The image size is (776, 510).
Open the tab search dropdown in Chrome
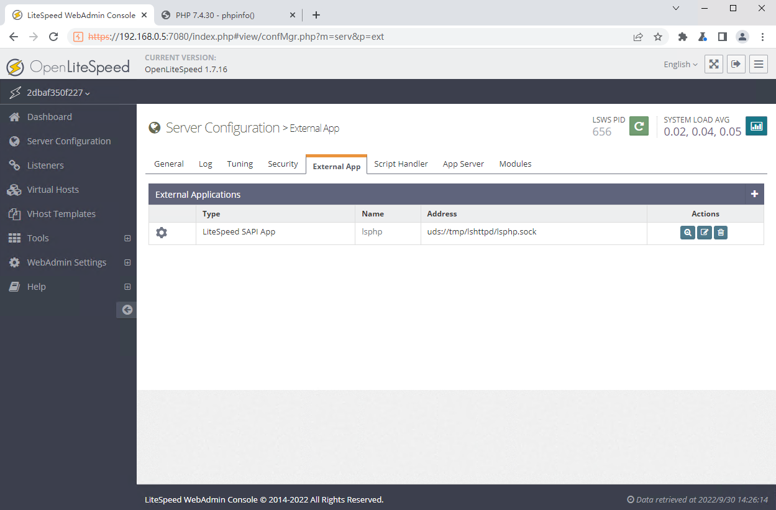tap(677, 8)
